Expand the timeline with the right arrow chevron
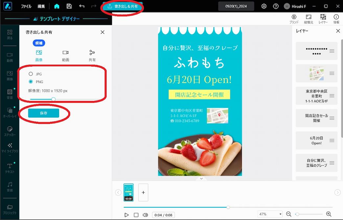343x220 pixels. (337, 192)
